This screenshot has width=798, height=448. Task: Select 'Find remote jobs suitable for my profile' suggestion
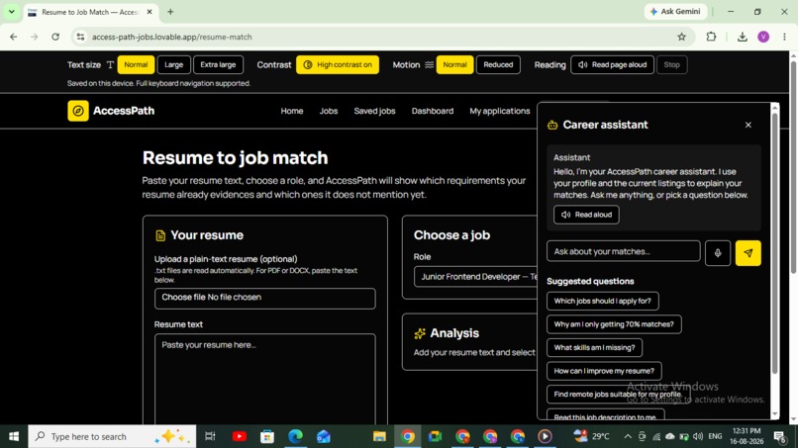click(619, 394)
